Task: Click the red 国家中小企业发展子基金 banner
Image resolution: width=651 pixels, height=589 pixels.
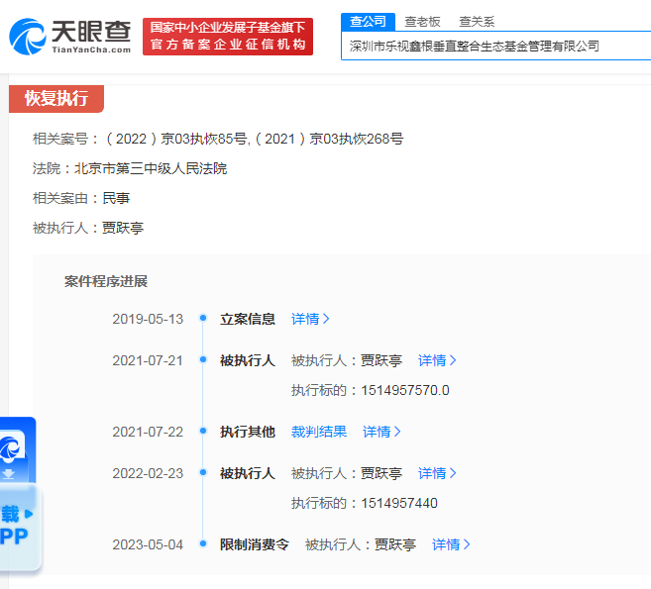Action: tap(228, 37)
